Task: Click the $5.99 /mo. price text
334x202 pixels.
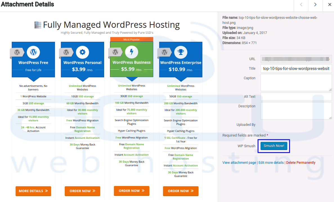Action: pyautogui.click(x=132, y=69)
